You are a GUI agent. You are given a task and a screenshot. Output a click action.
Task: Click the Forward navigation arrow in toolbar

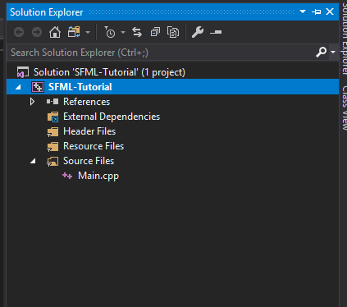37,32
